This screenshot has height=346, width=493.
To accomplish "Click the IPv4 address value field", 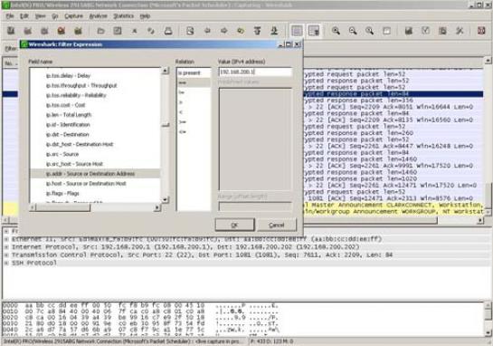I will click(x=255, y=72).
